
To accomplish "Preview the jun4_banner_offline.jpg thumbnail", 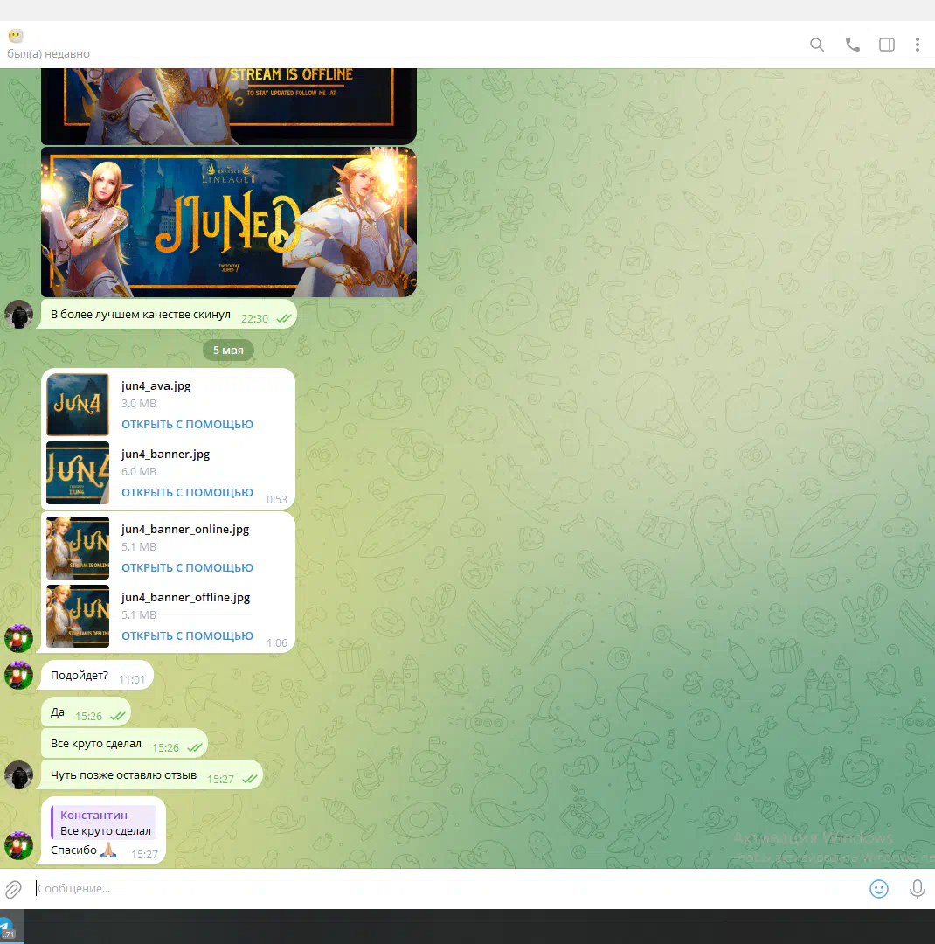I will pyautogui.click(x=78, y=616).
